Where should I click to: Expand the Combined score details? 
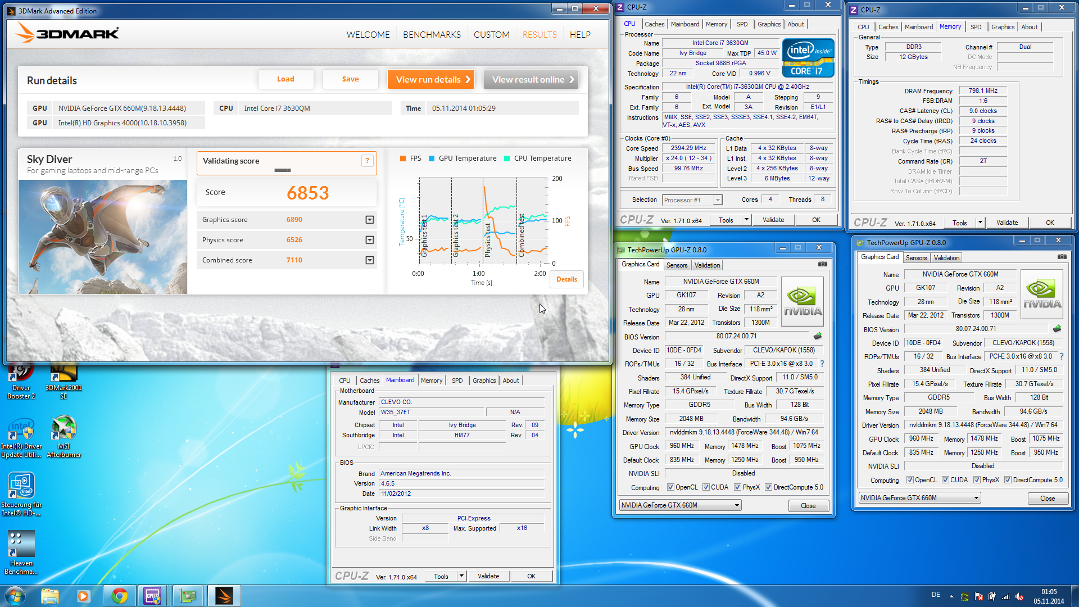370,260
